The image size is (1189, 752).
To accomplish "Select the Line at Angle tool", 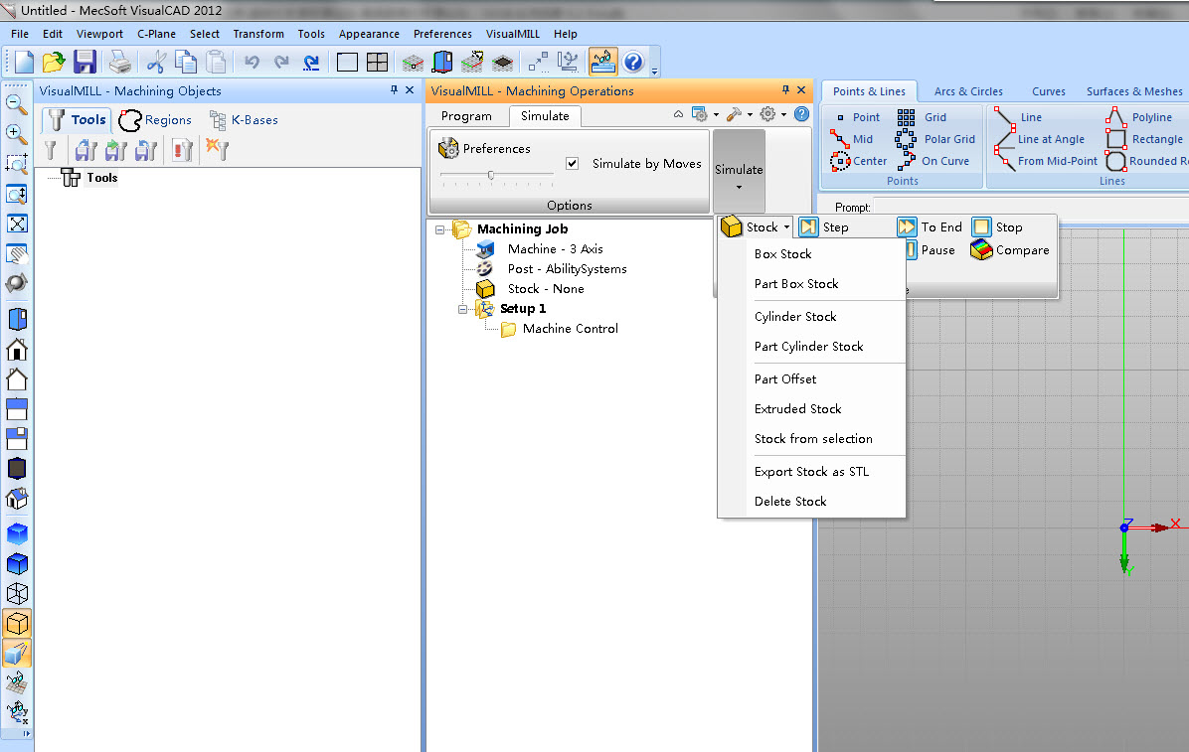I will (x=1040, y=139).
